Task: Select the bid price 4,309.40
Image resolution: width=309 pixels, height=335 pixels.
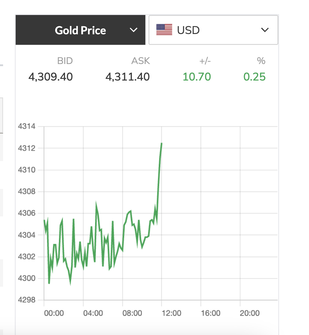Action: [x=51, y=77]
